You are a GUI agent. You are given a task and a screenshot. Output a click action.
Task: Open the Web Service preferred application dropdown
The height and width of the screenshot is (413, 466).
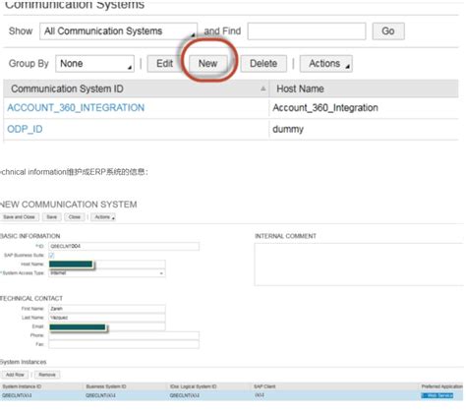[x=437, y=395]
